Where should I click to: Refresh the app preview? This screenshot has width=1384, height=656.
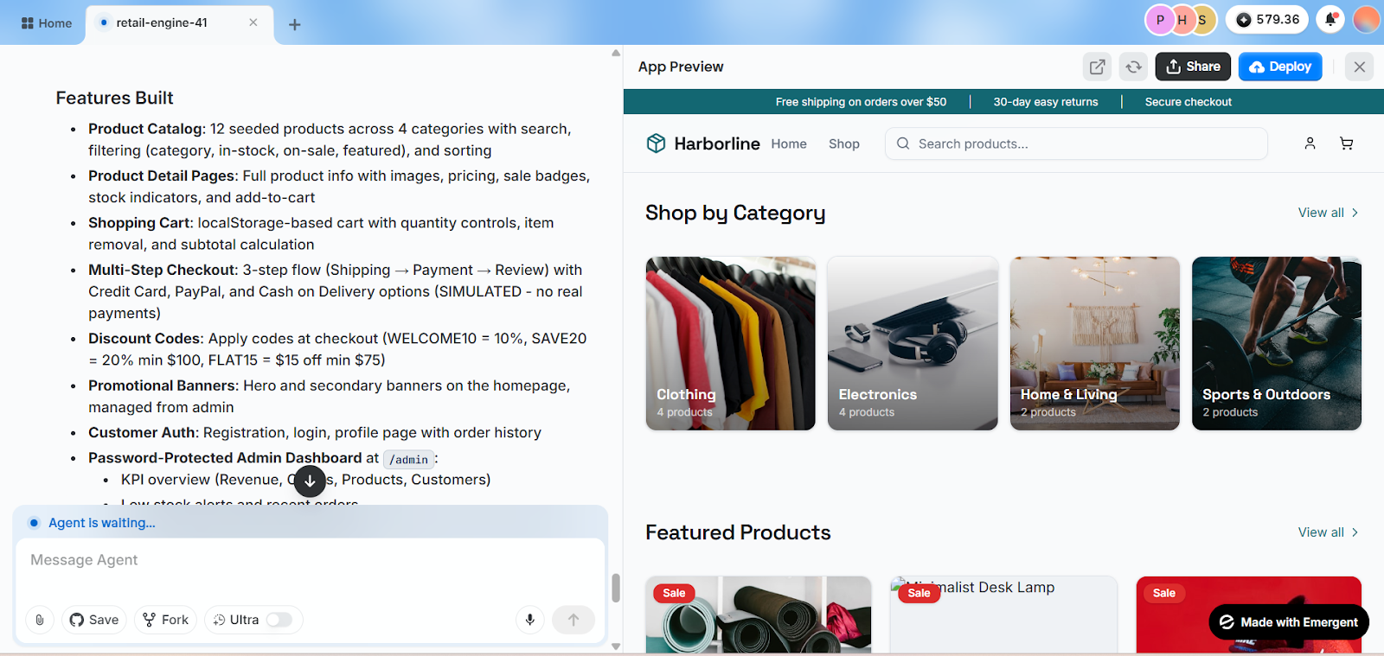1133,67
